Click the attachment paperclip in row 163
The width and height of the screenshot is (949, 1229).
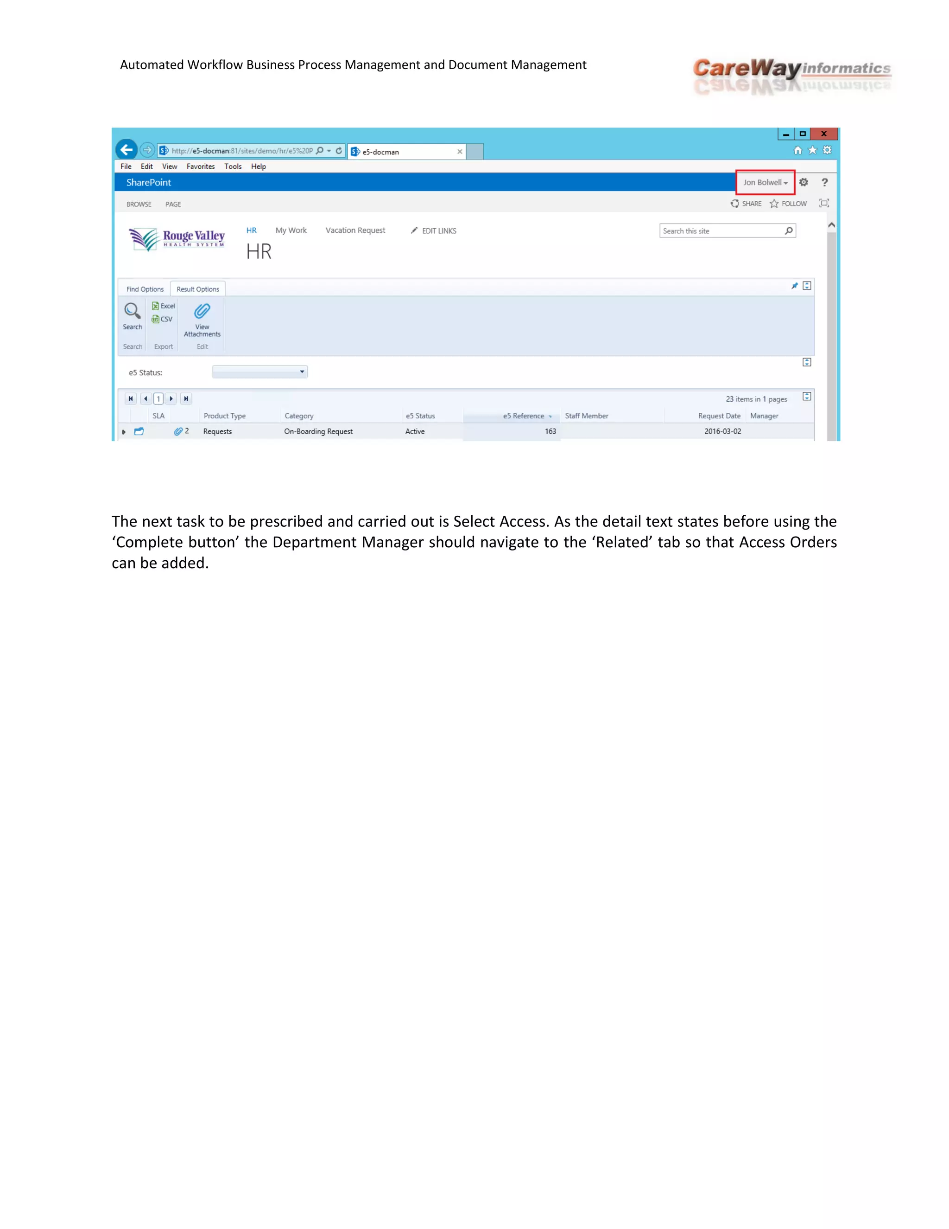point(178,432)
